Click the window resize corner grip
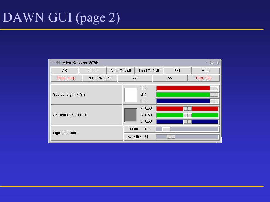 (219, 140)
